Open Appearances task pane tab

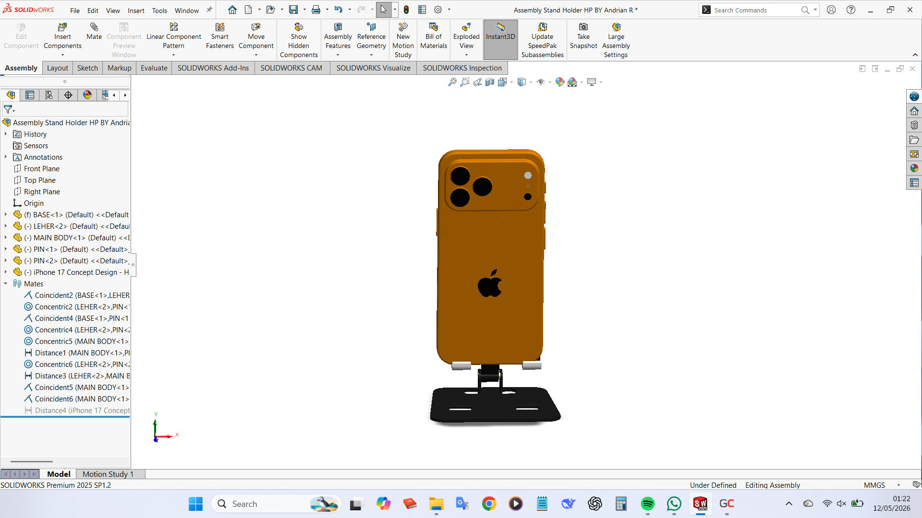[x=914, y=168]
